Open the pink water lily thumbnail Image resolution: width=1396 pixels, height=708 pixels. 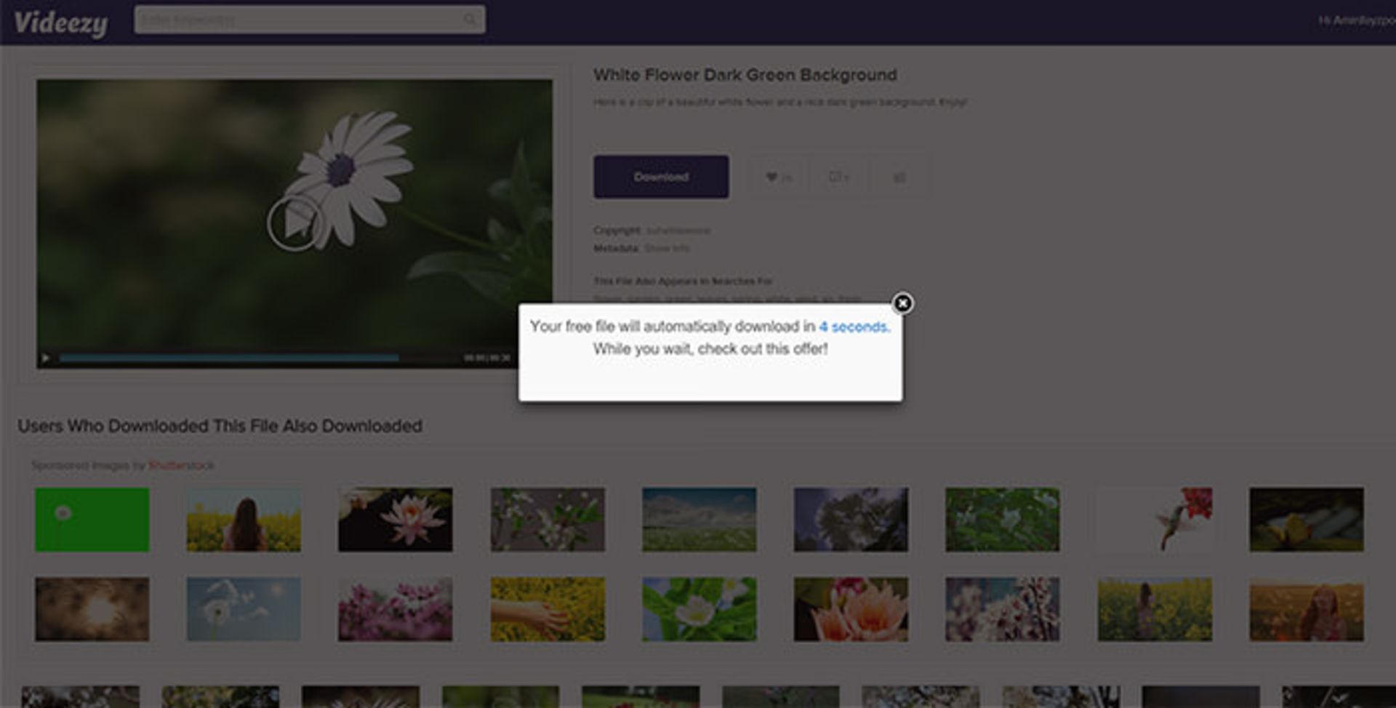click(395, 519)
